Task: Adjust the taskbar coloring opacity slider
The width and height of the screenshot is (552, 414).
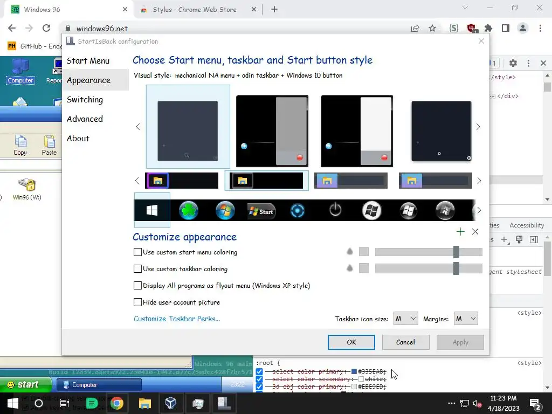Action: (429, 268)
